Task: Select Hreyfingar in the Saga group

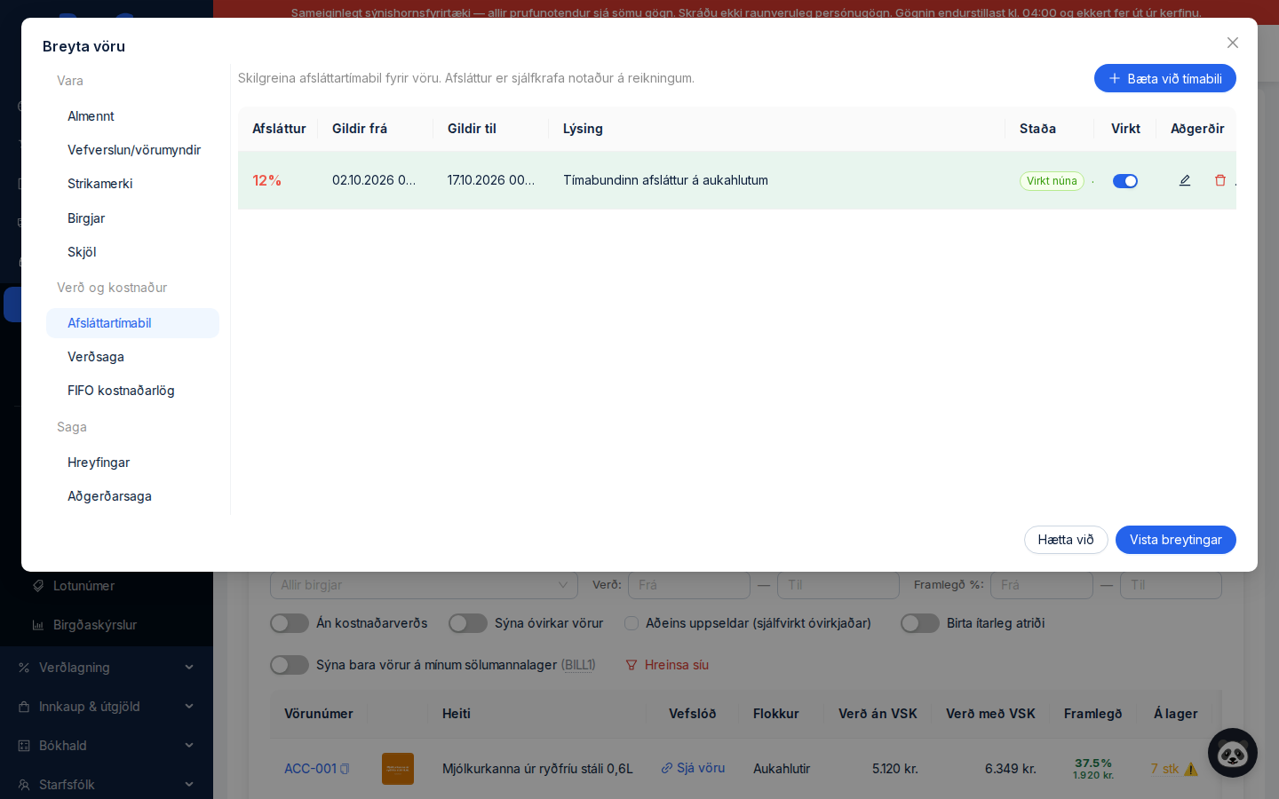Action: 132,463
